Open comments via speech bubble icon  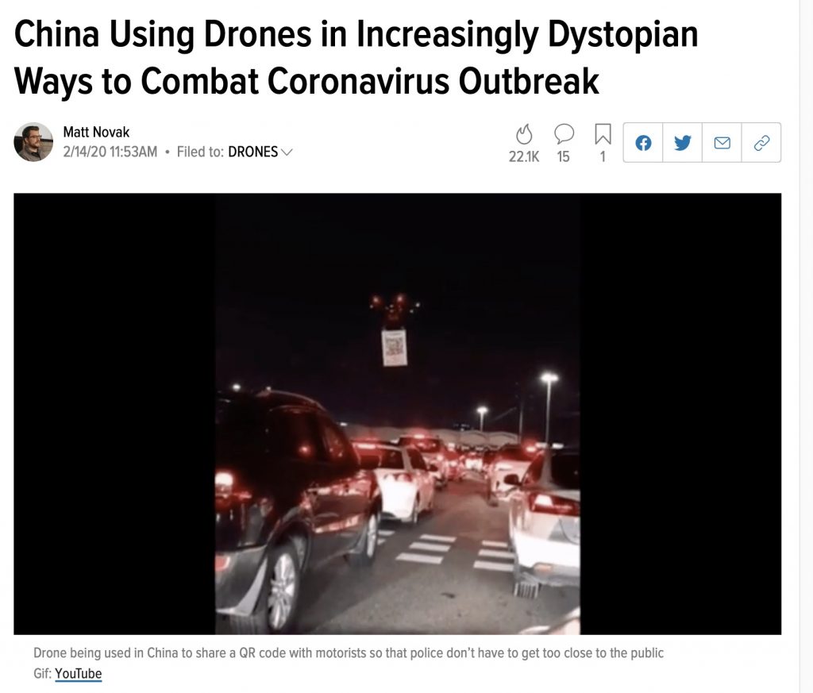tap(564, 133)
